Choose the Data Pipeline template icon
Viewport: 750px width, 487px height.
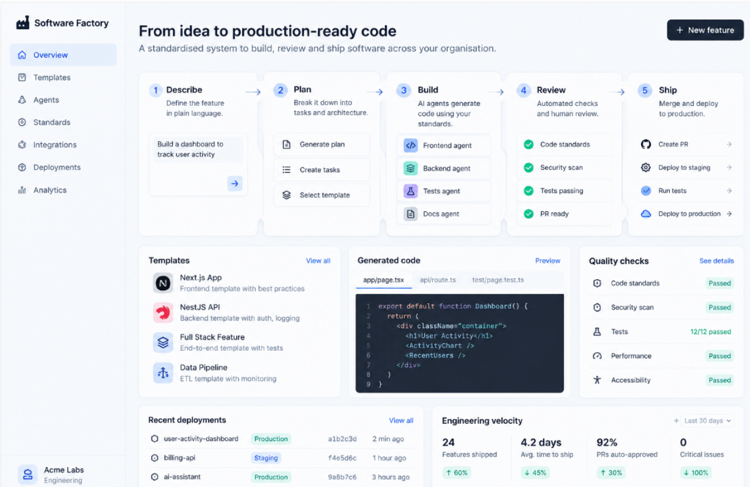click(163, 373)
